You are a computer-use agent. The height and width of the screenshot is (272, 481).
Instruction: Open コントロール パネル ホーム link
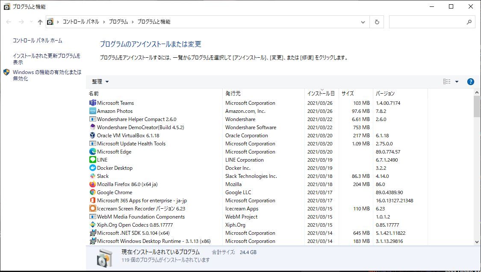coord(38,41)
